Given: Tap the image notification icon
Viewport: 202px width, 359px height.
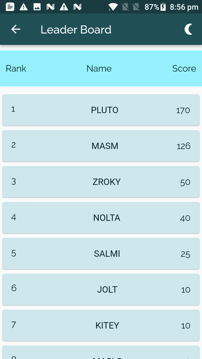Looking at the screenshot, I should pos(37,7).
